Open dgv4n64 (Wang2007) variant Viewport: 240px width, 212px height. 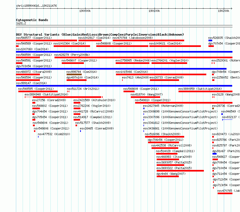coord(171,174)
